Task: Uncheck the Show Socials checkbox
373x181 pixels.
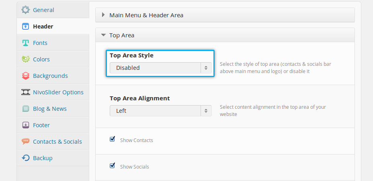Action: point(113,166)
